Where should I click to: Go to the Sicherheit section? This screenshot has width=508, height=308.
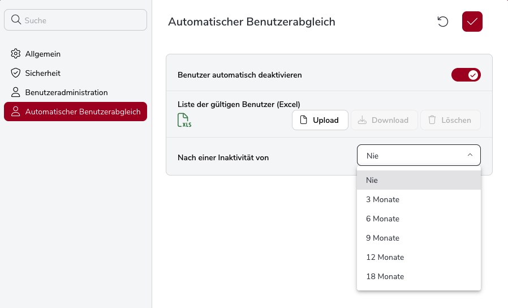(x=43, y=73)
